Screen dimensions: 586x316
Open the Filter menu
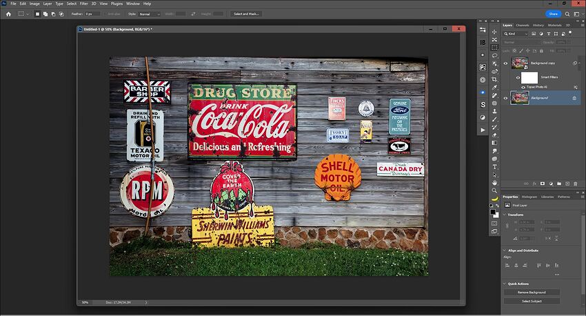(x=83, y=3)
